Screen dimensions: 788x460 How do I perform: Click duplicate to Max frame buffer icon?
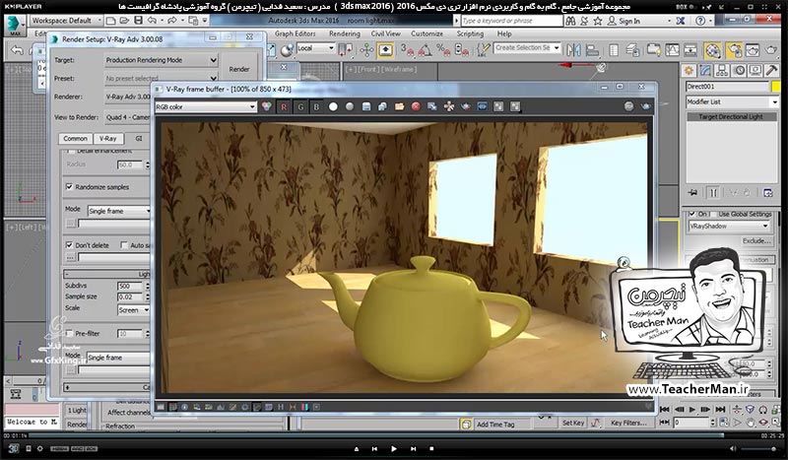(432, 106)
